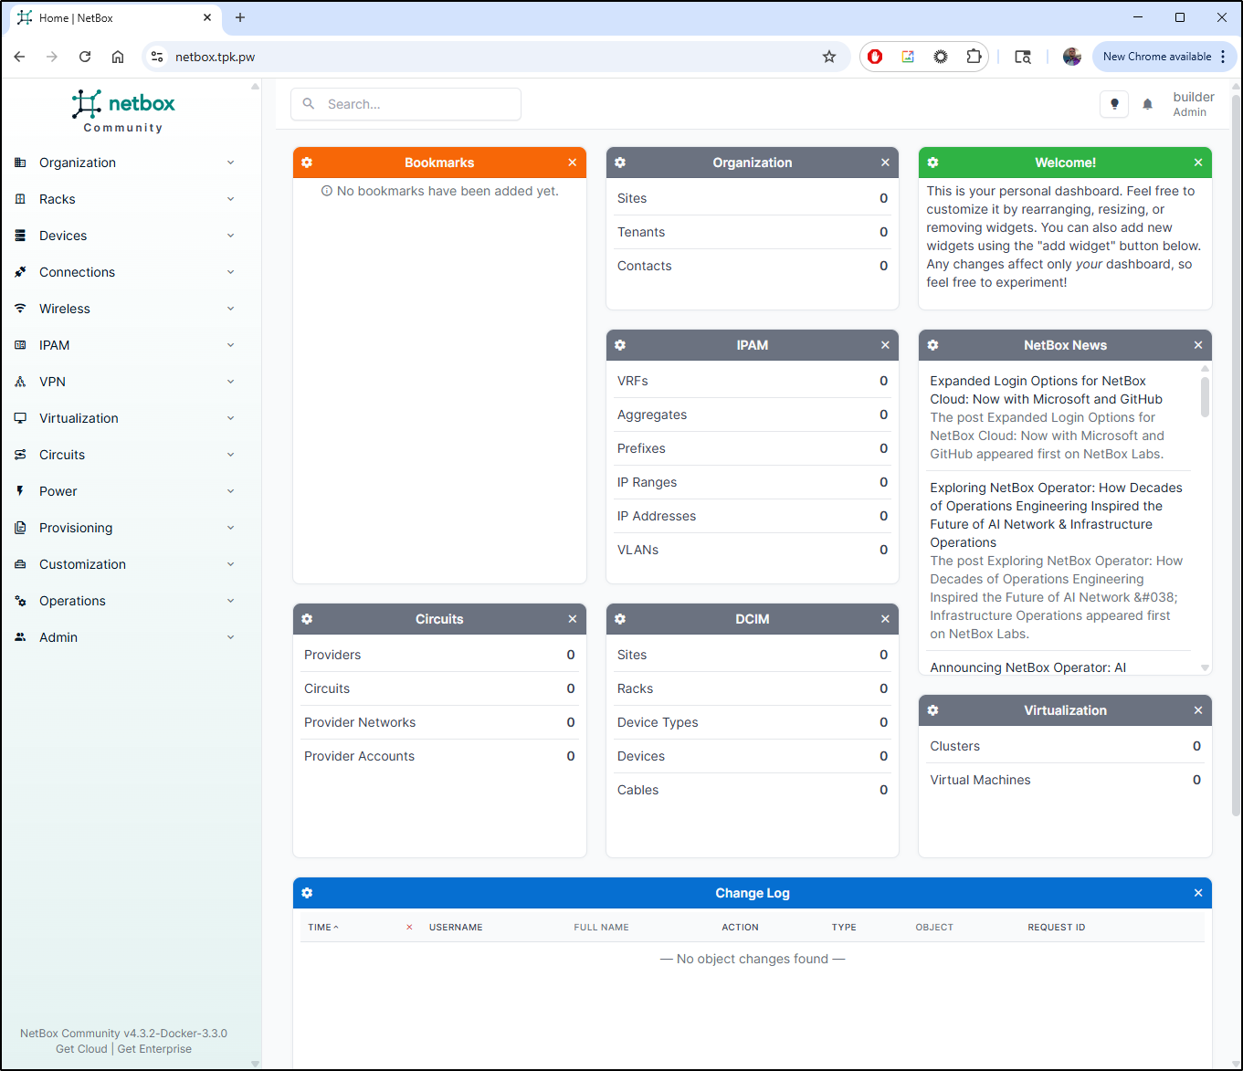
Task: Expand the IPAM sidebar menu
Action: pyautogui.click(x=124, y=345)
